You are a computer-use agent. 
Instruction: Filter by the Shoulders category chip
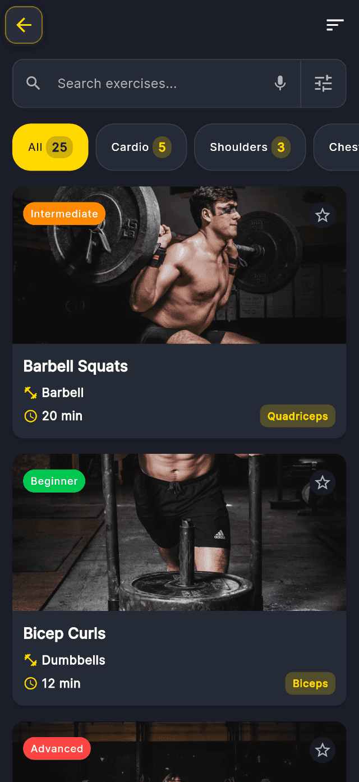pos(250,147)
